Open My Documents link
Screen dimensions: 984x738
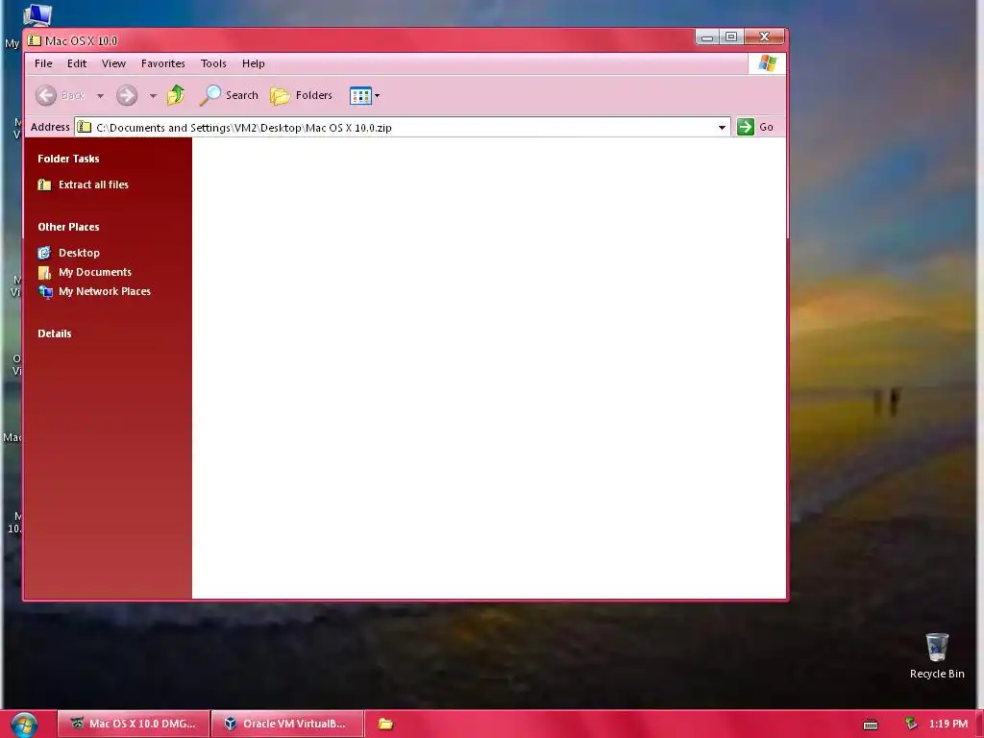tap(95, 272)
